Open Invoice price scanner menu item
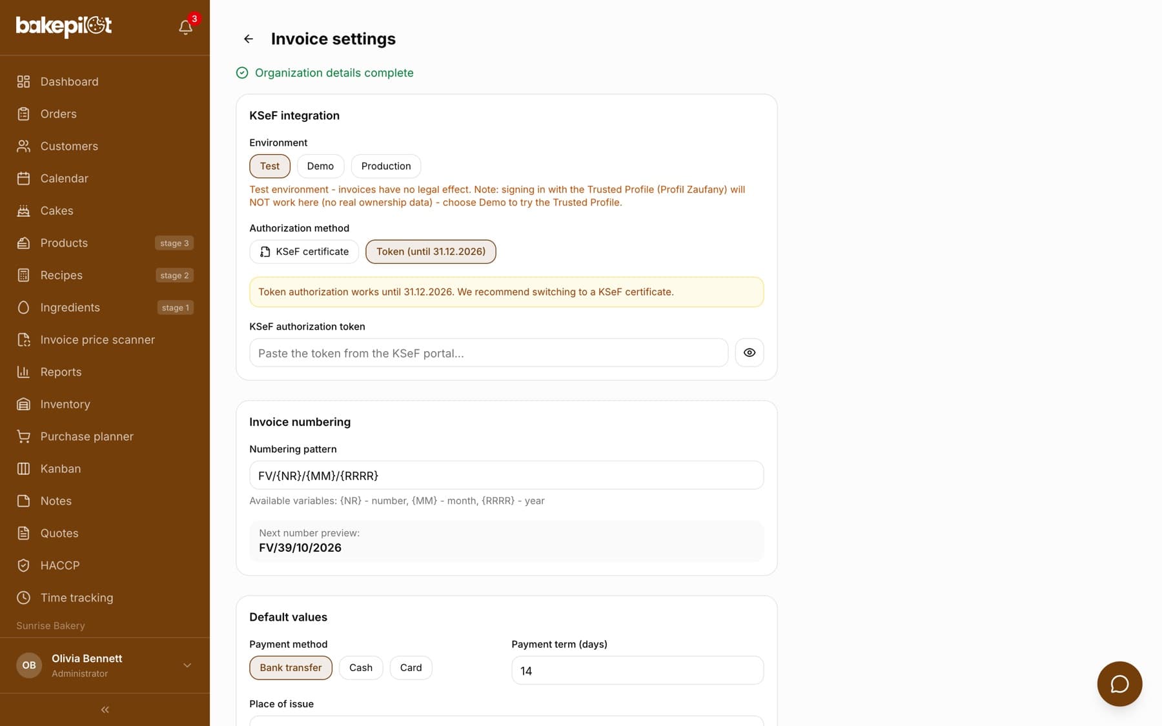 (x=105, y=339)
